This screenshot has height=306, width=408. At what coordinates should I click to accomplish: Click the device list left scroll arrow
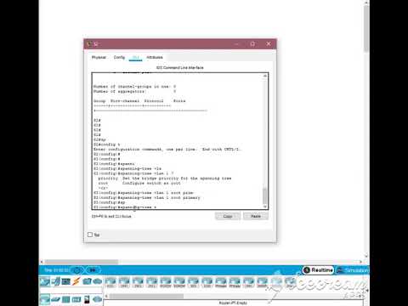pos(106,296)
